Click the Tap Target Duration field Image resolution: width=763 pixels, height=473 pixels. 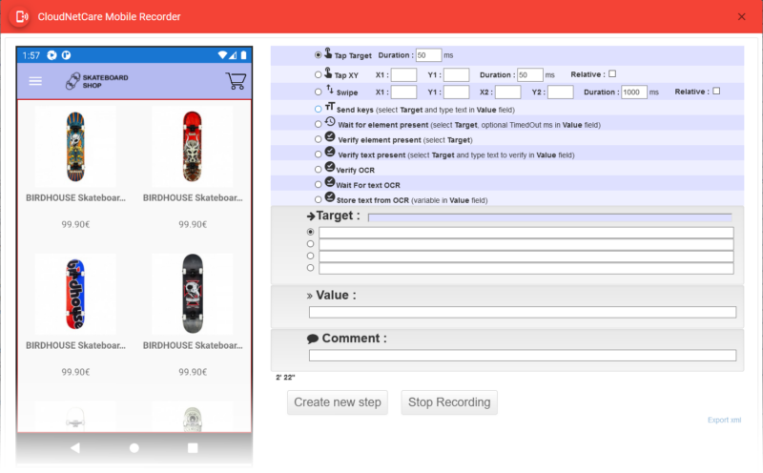428,55
